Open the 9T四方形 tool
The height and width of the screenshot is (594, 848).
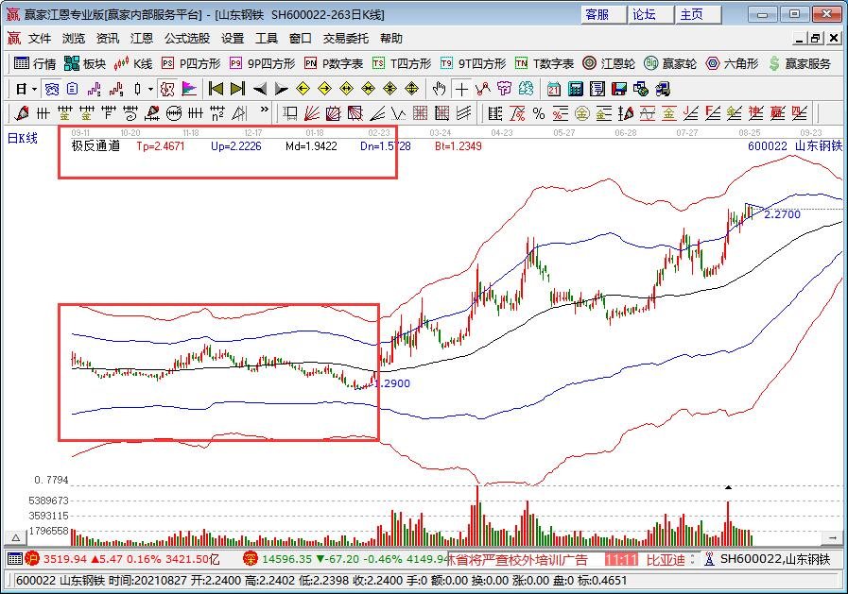pos(473,63)
